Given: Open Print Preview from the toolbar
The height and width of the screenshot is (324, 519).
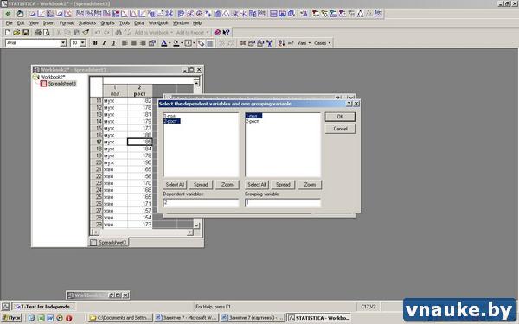Looking at the screenshot, I should click(x=47, y=33).
